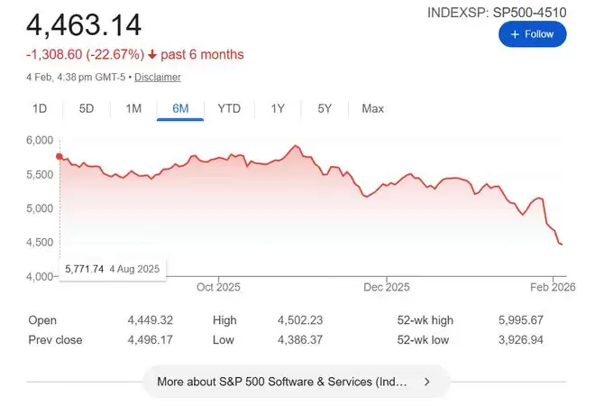Click the plus icon on Follow button
This screenshot has height=406, width=595.
pos(515,34)
